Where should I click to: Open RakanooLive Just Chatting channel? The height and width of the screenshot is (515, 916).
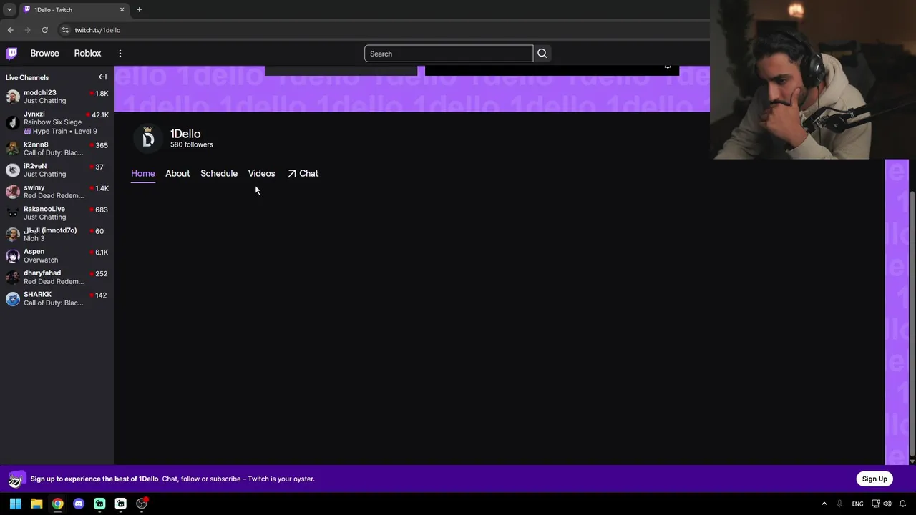tap(57, 212)
